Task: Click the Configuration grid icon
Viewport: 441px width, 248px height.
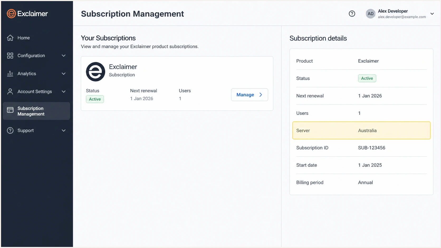Action: (x=10, y=56)
